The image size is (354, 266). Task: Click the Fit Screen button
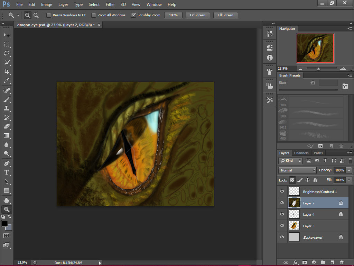[x=197, y=15]
